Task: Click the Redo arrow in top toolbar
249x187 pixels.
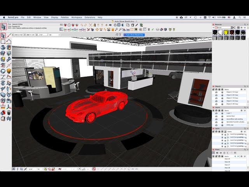Action: tap(86, 25)
